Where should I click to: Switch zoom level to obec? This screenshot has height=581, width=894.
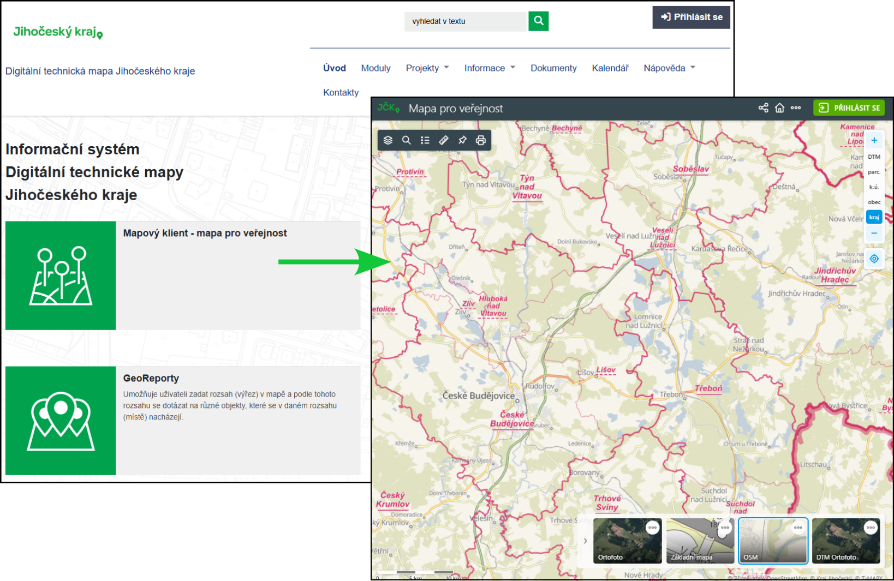coord(874,202)
